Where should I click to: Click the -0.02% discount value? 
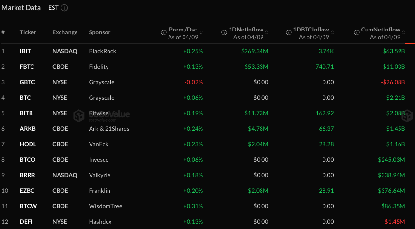(194, 82)
